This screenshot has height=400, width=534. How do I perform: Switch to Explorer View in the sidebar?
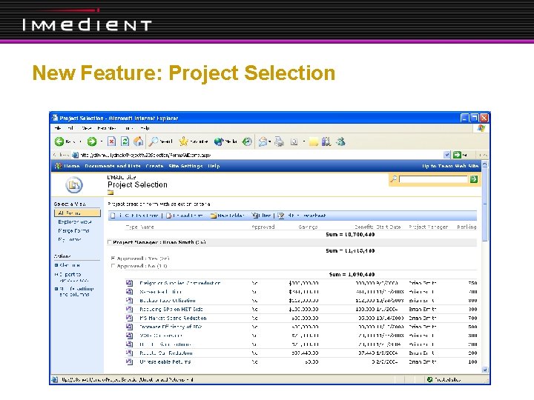75,221
